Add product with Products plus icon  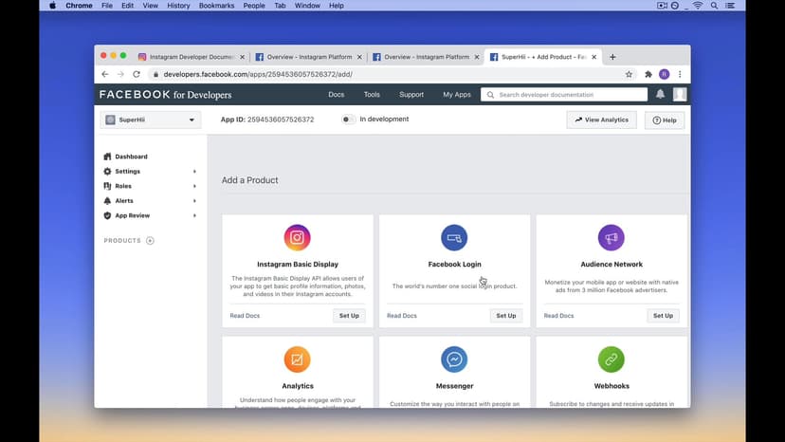(150, 241)
